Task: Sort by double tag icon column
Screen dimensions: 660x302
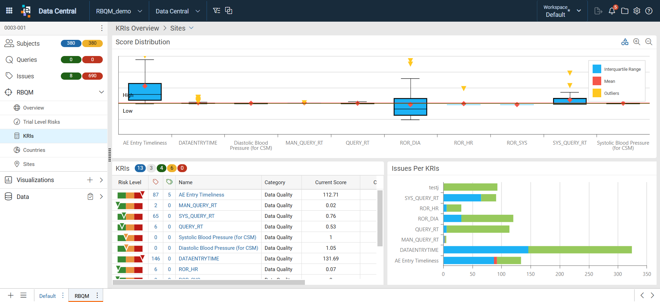Action: pos(169,182)
